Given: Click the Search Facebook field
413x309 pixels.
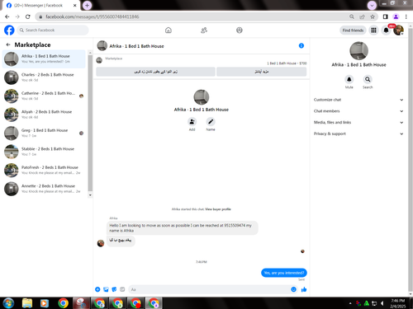Looking at the screenshot, I should click(53, 30).
